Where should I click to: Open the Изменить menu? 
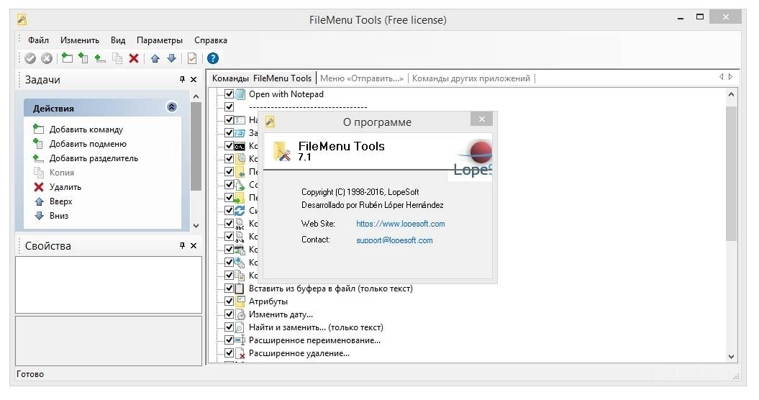tap(80, 40)
